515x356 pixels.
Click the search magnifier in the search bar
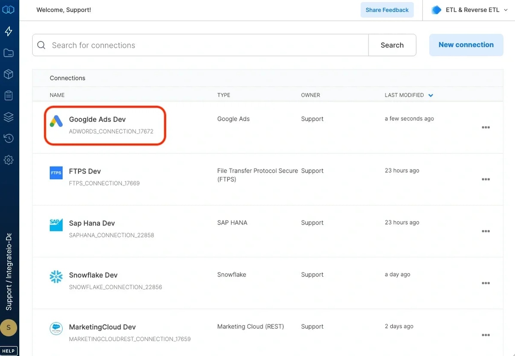tap(41, 45)
